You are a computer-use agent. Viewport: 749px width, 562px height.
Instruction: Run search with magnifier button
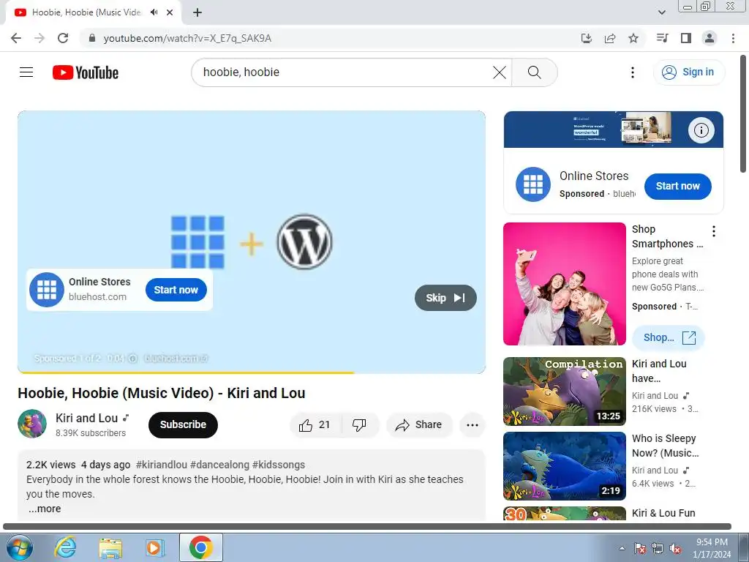534,72
